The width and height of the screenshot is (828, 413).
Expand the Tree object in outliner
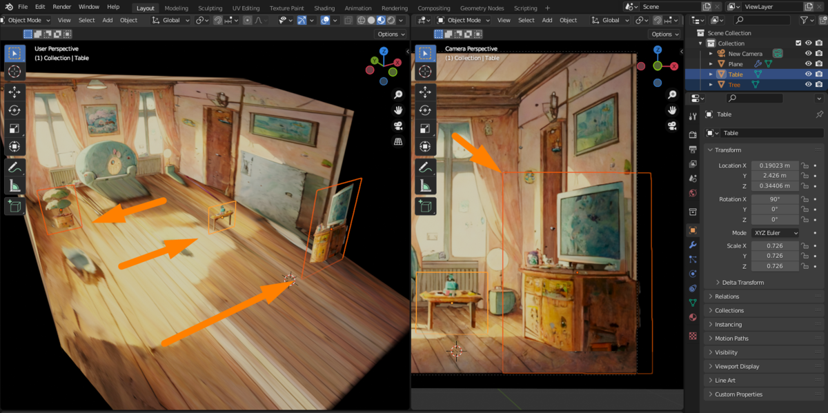tap(711, 84)
